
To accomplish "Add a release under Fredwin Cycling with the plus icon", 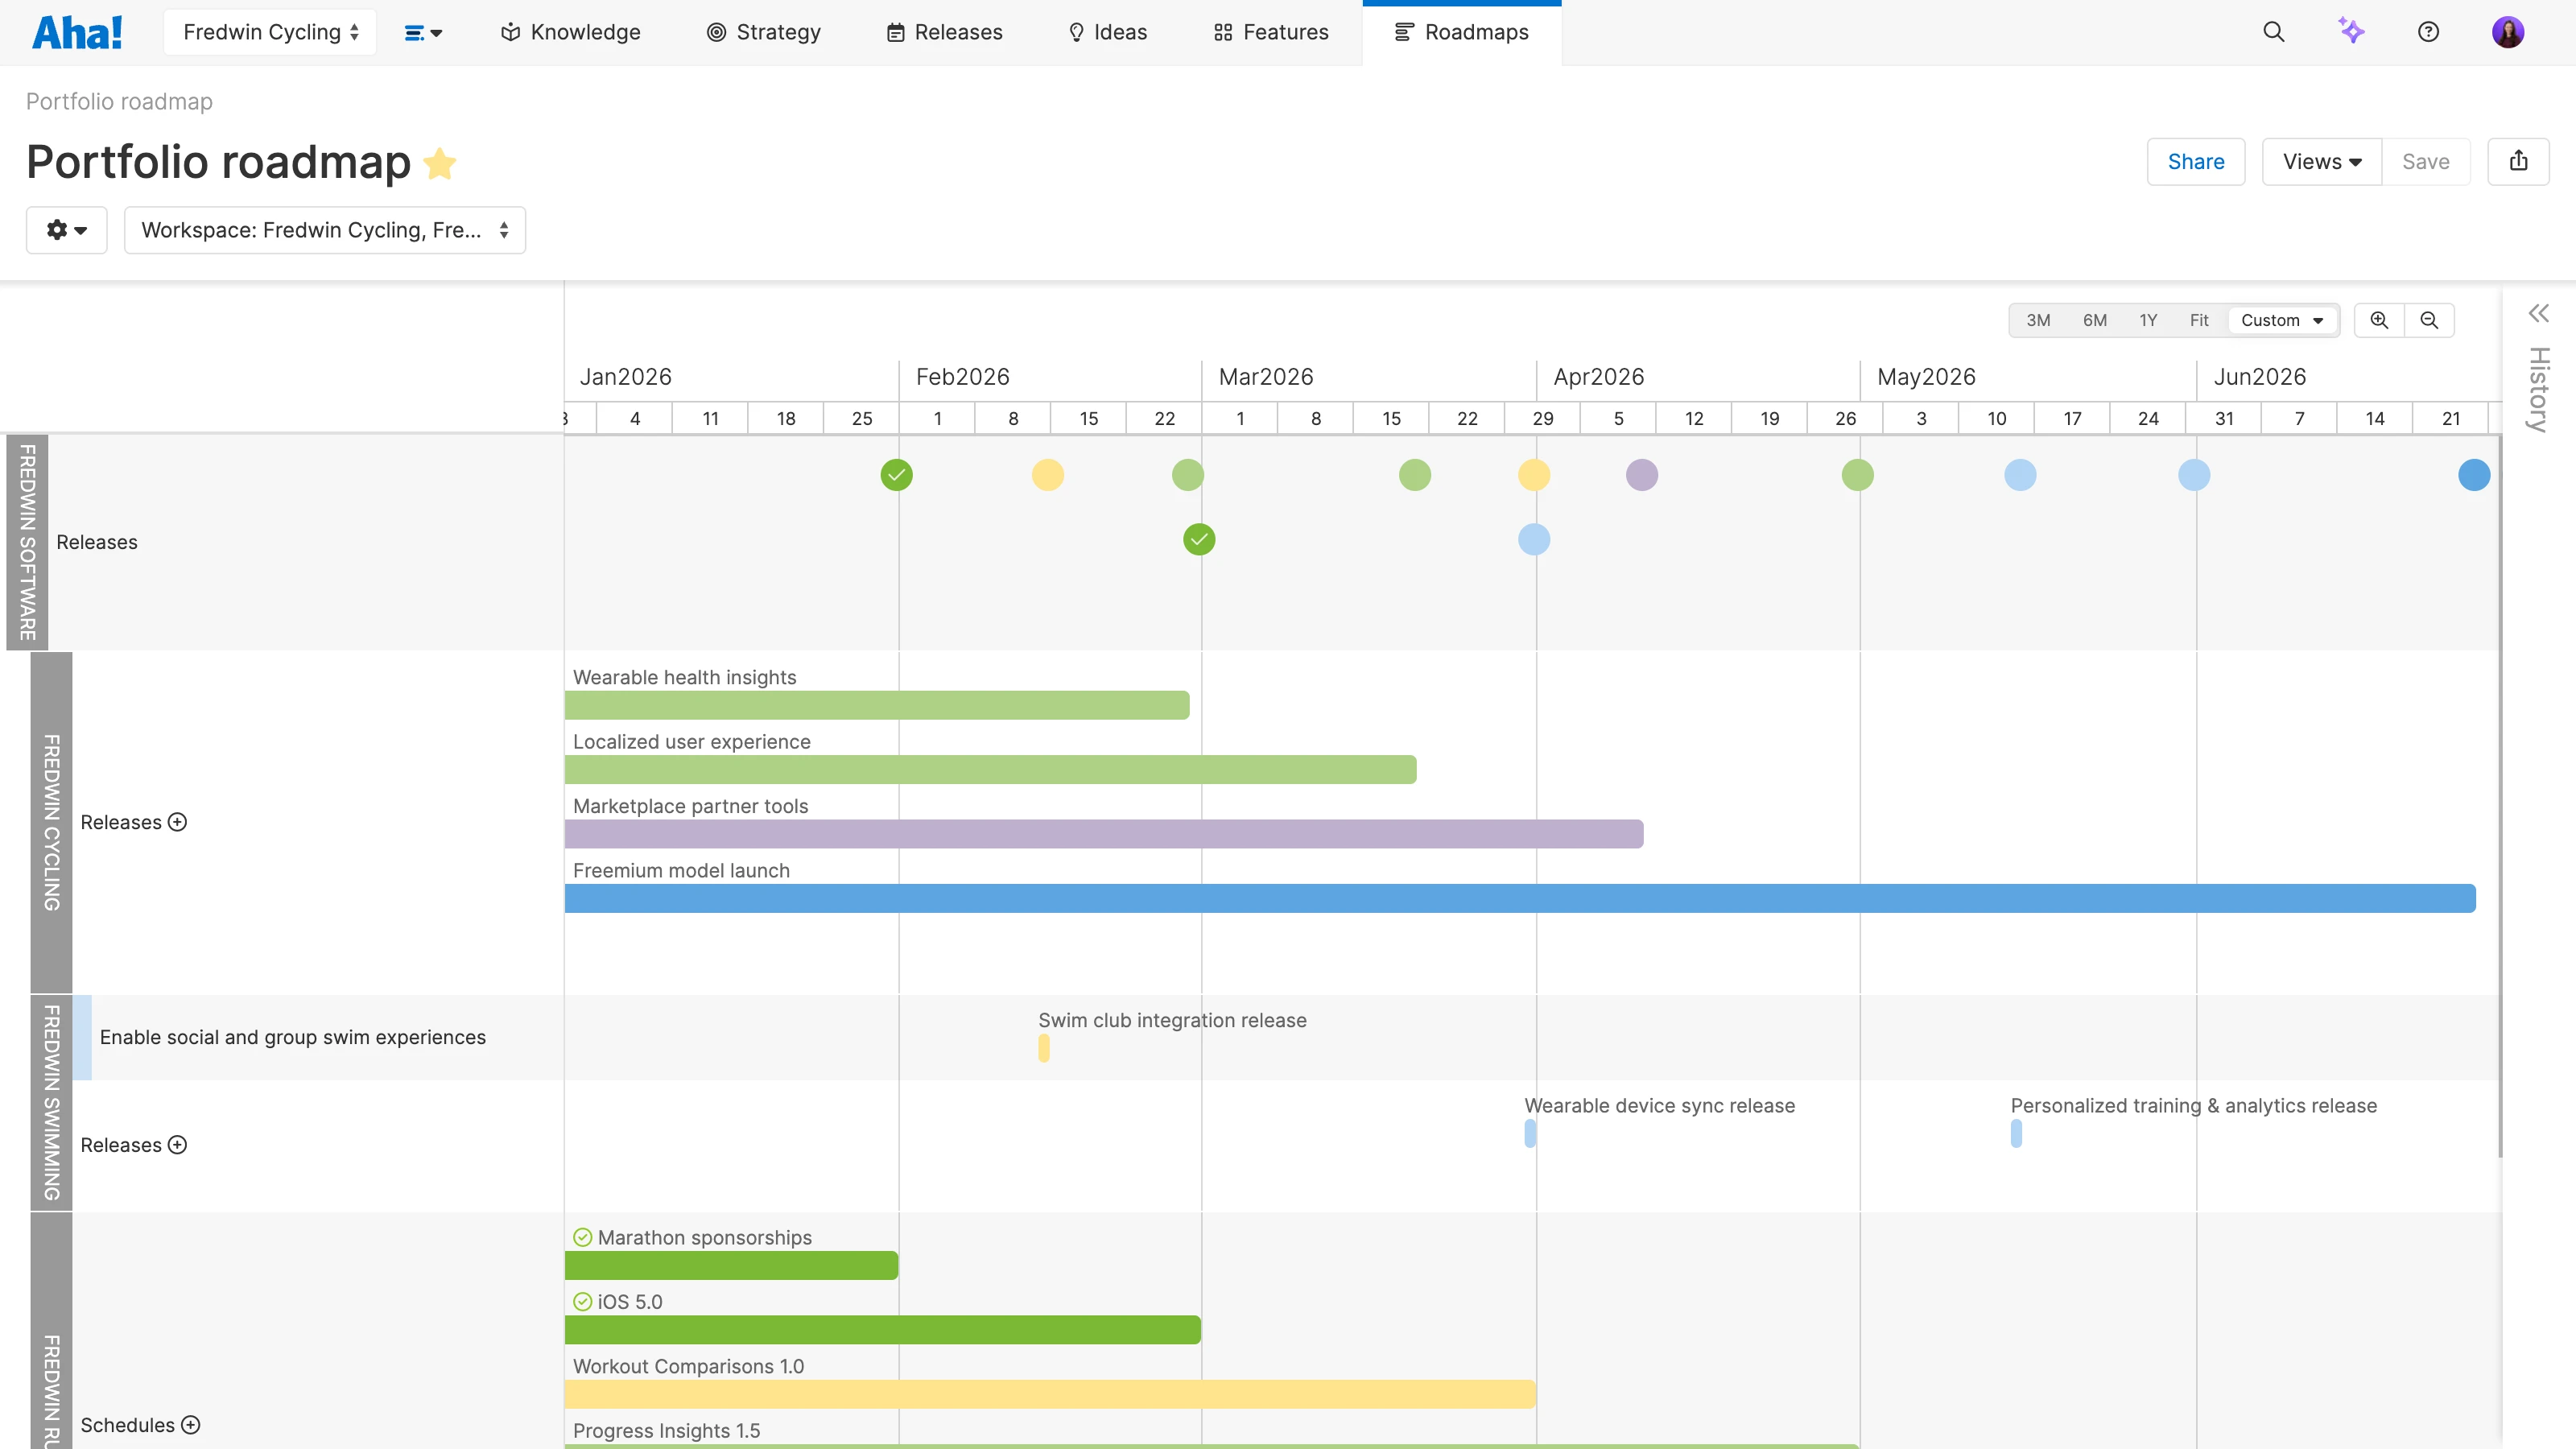I will [x=178, y=822].
